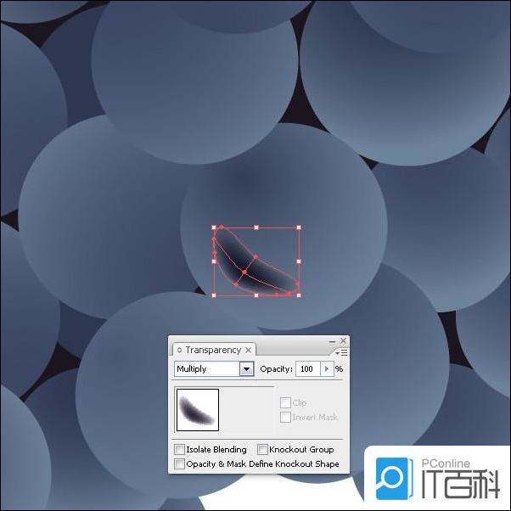Image resolution: width=511 pixels, height=511 pixels.
Task: Click the bottom-left bounding box handle
Action: tap(214, 295)
